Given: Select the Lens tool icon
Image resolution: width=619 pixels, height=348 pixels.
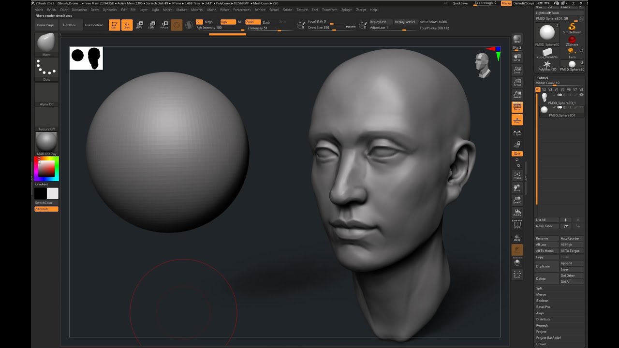Looking at the screenshot, I should point(572,53).
